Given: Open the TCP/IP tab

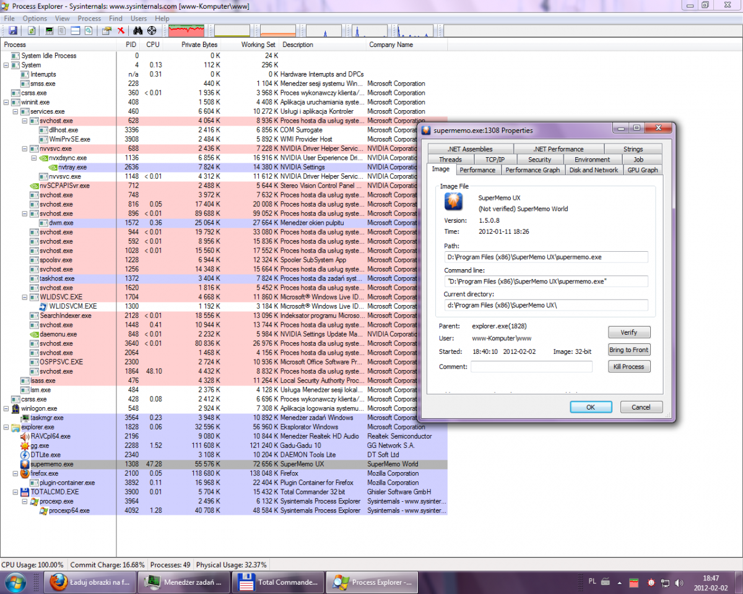Looking at the screenshot, I should (x=495, y=159).
